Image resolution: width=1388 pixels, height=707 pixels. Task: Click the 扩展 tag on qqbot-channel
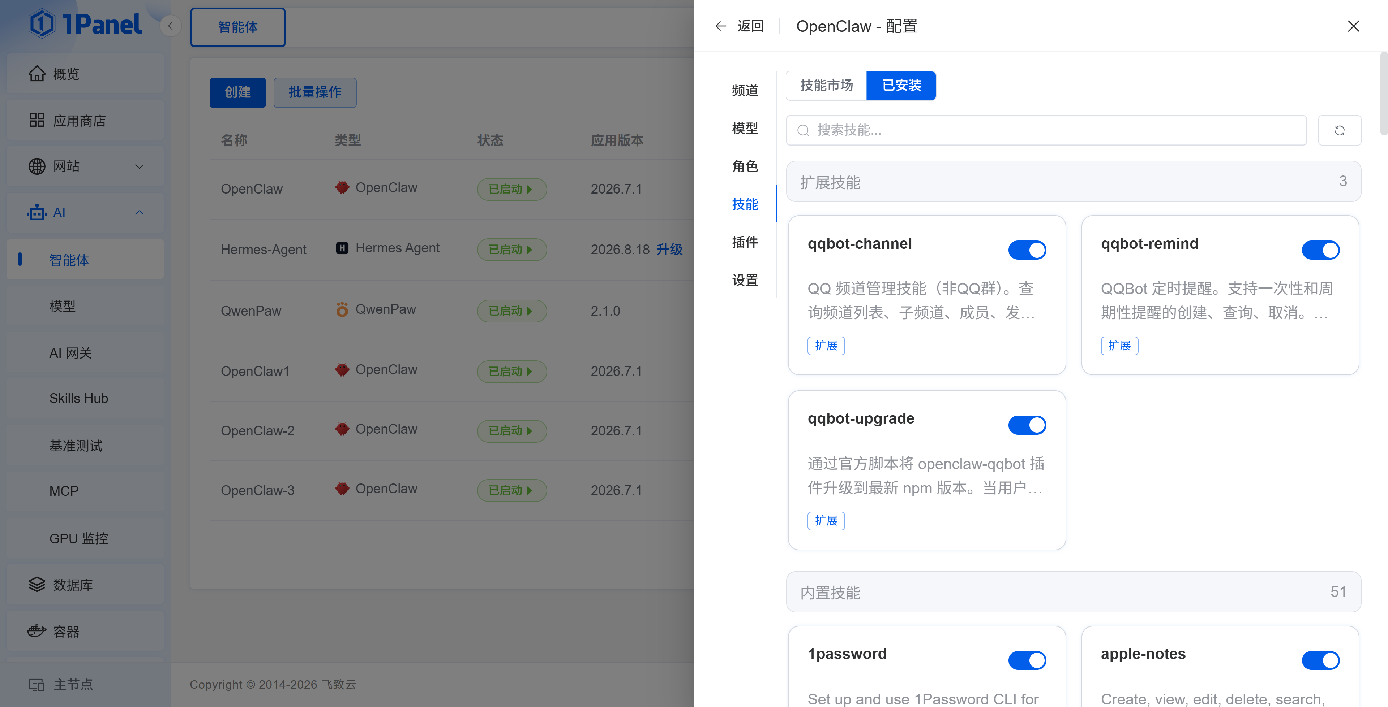point(826,346)
